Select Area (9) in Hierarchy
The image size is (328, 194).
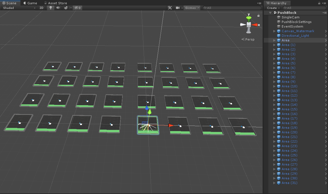click(288, 82)
